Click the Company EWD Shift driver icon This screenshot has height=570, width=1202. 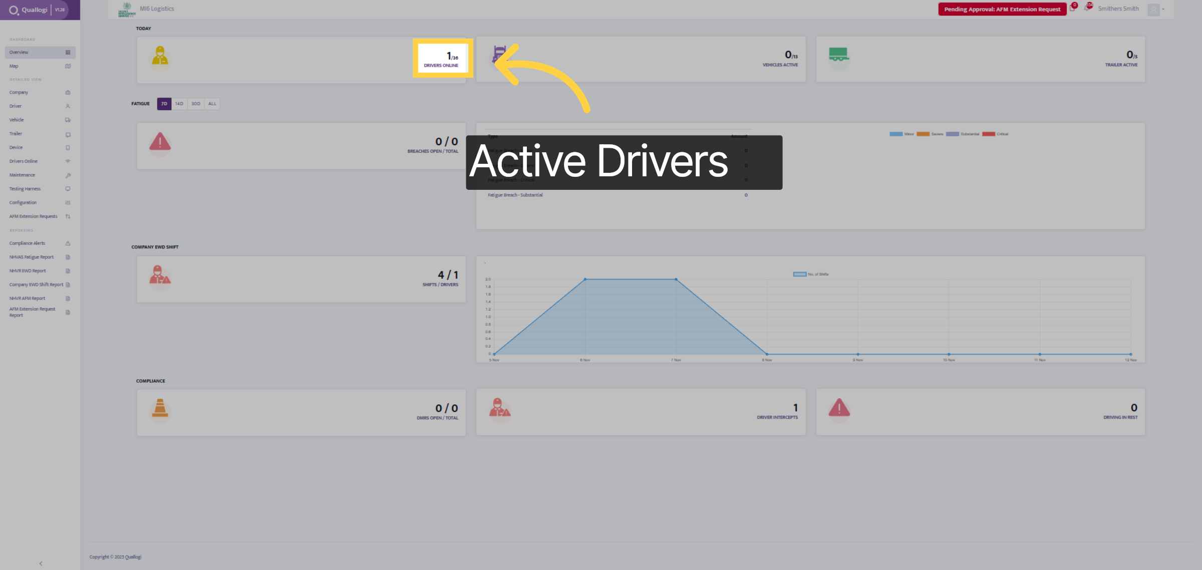(160, 275)
